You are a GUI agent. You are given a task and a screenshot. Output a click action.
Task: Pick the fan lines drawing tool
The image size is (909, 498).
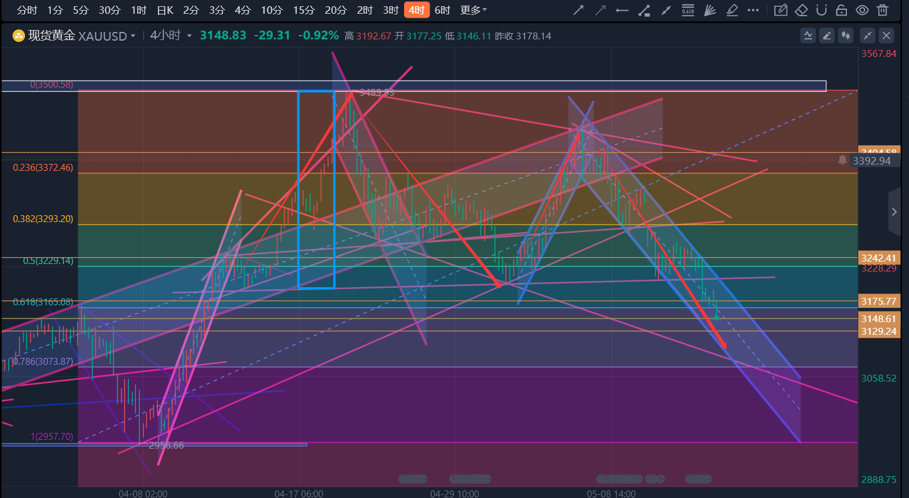(709, 10)
